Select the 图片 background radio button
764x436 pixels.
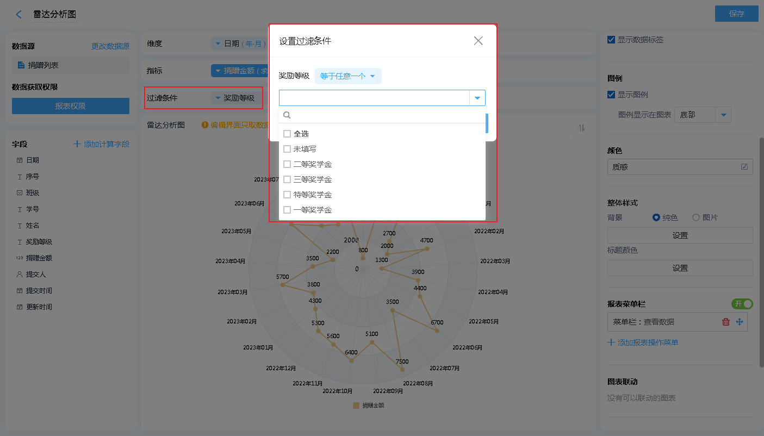coord(695,217)
